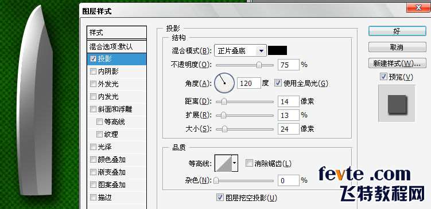Viewport: 431px width, 209px height.
Task: Click the 杂色 value field 0
Action: 288,180
